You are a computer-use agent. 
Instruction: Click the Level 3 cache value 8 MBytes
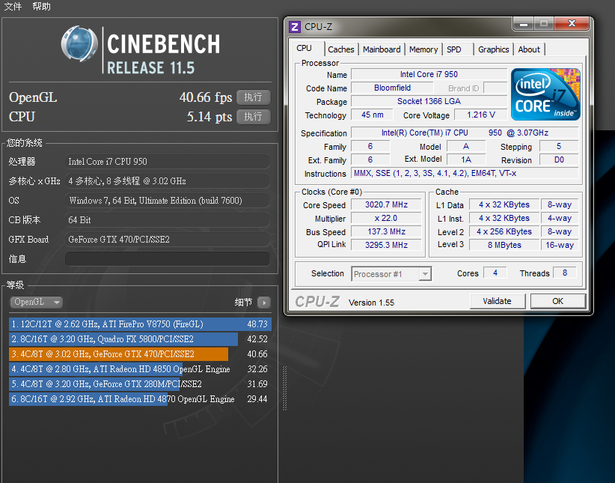point(504,245)
